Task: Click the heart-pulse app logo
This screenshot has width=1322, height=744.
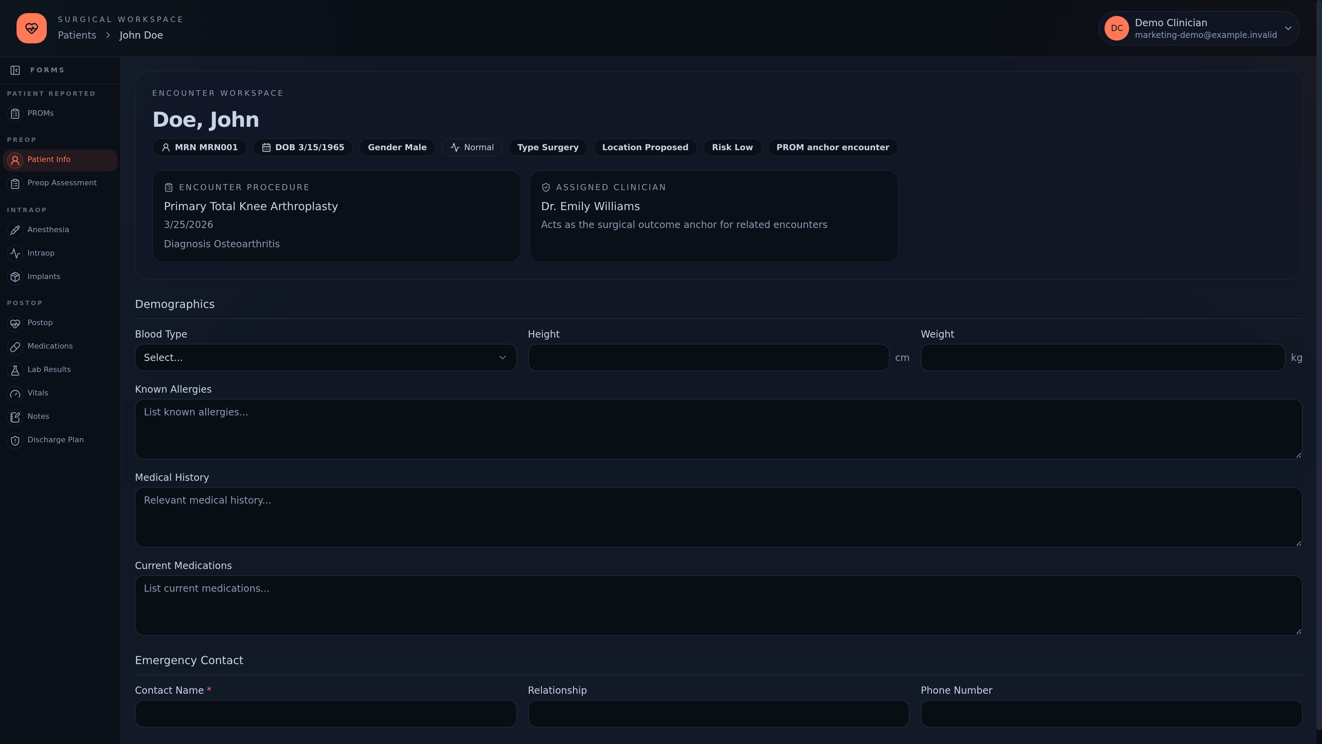Action: tap(31, 28)
